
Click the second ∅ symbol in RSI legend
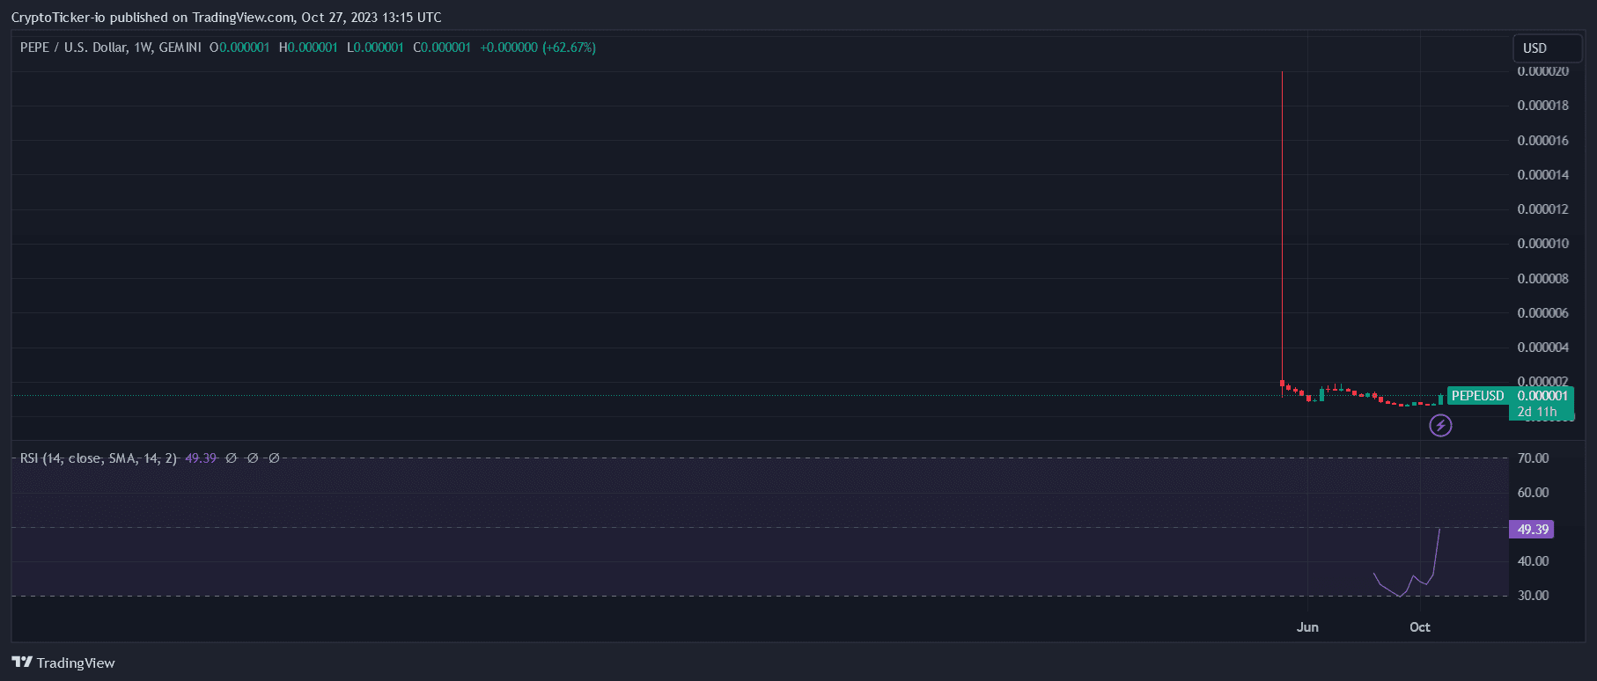point(253,458)
